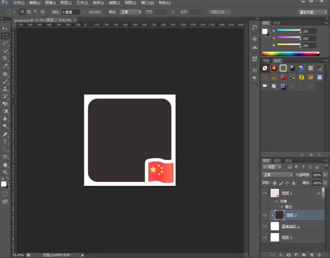Viewport: 330px width, 258px height.
Task: Hide 图层 1 using its eye icon
Action: [x=265, y=193]
